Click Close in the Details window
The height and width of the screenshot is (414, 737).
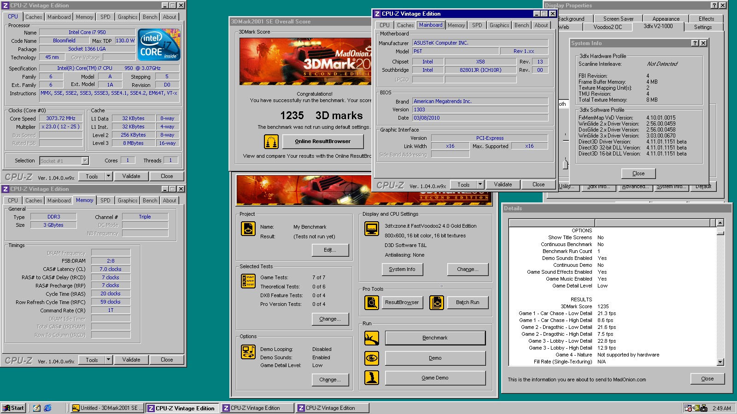tap(708, 379)
